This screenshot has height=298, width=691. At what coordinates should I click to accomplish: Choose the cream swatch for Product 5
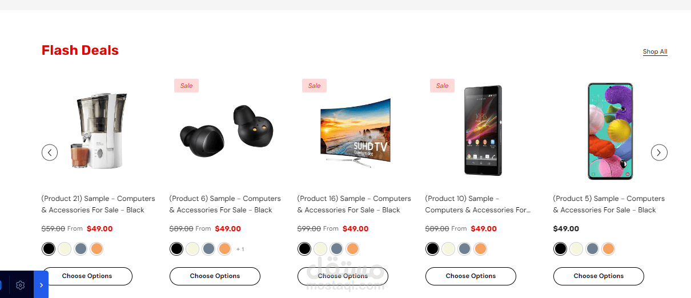(576, 249)
